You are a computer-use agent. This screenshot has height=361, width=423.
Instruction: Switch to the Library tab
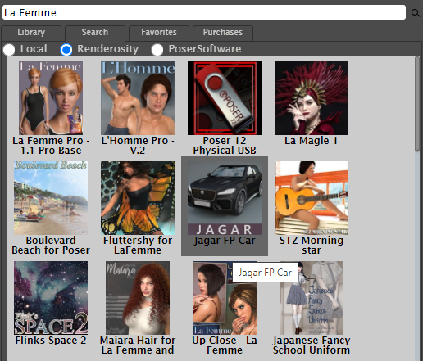click(x=31, y=33)
